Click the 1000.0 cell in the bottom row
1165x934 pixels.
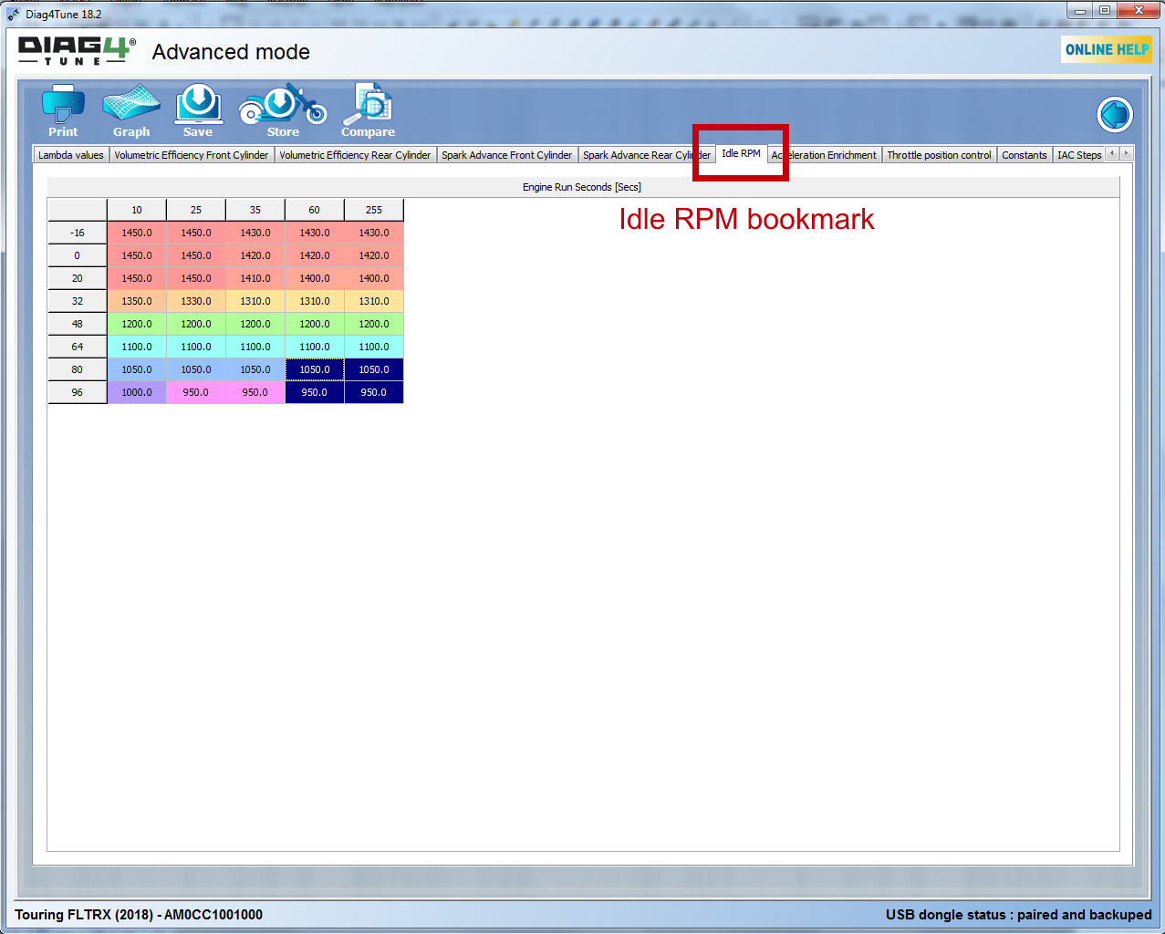click(x=137, y=392)
